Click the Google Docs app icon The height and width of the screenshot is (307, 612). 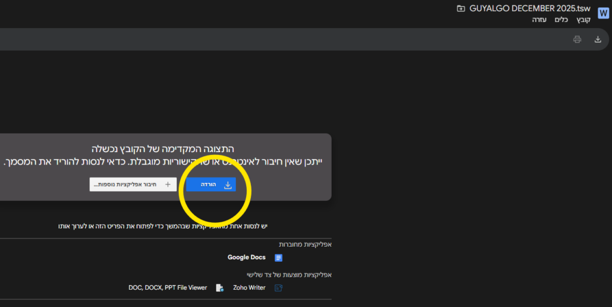(x=278, y=258)
